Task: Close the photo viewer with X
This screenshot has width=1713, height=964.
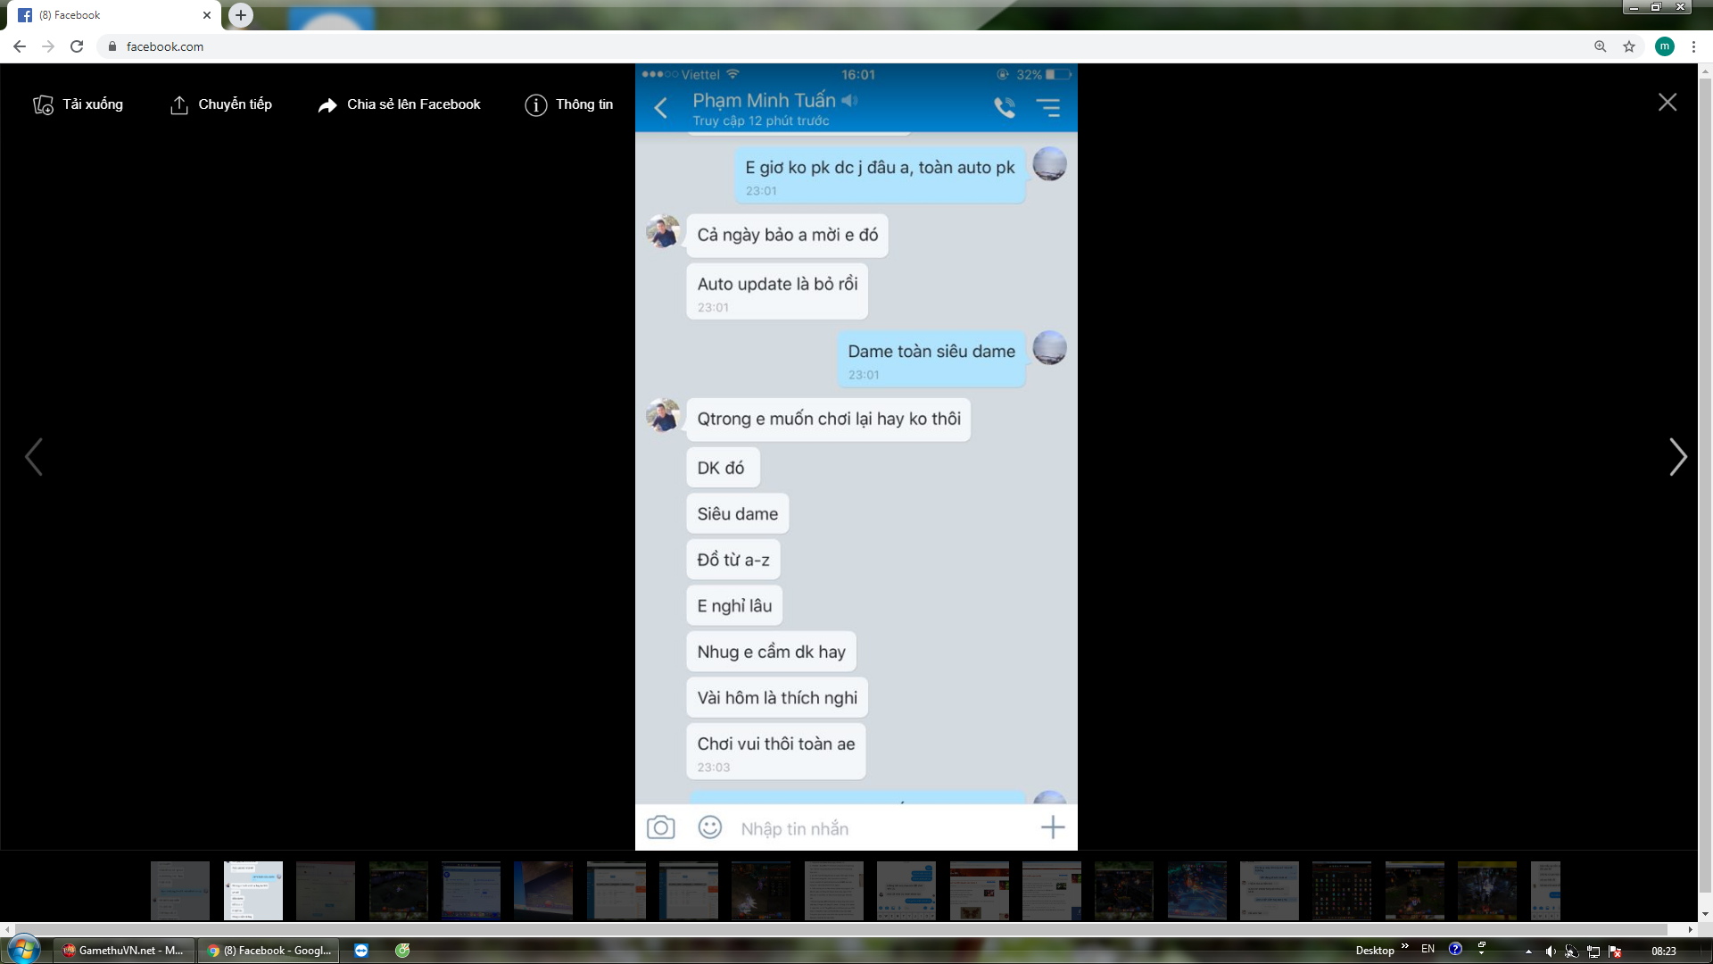Action: click(1667, 103)
